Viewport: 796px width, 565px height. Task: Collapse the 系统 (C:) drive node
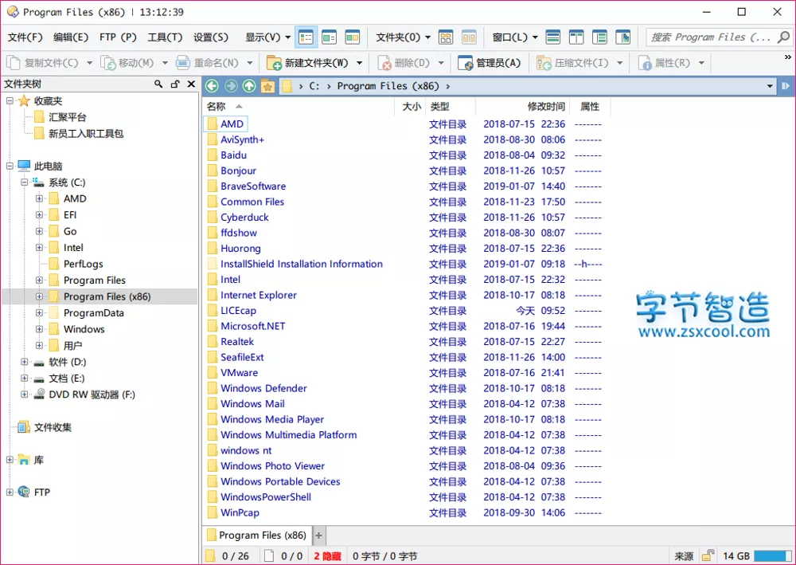click(24, 182)
